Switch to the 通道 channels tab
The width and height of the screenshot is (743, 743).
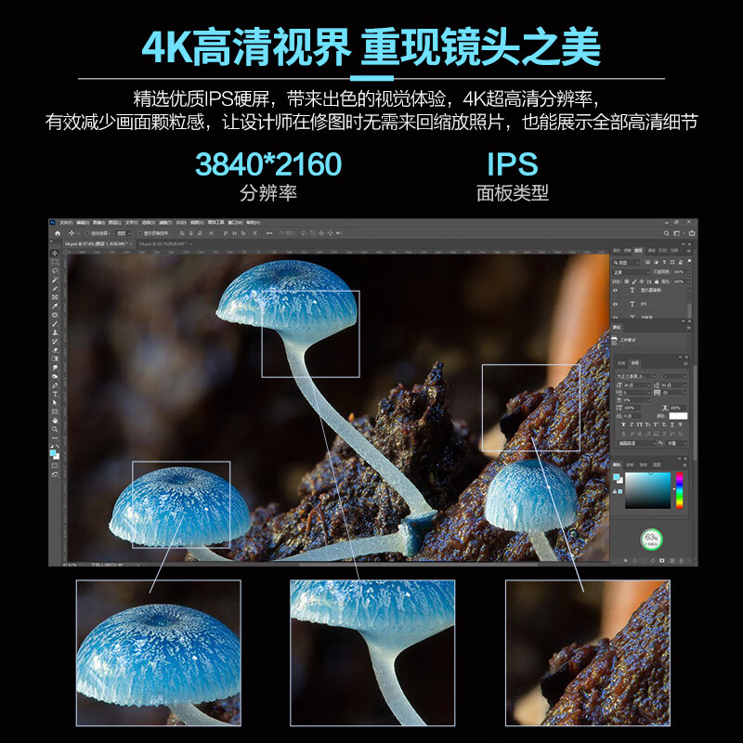[x=653, y=252]
